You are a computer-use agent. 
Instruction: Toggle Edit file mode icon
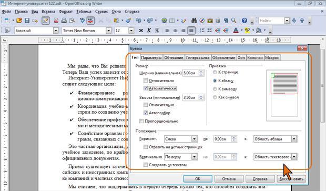click(46, 21)
